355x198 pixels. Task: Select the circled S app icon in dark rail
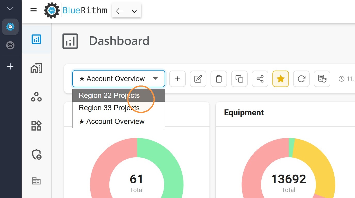(10, 45)
